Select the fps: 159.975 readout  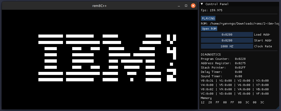tap(212, 10)
